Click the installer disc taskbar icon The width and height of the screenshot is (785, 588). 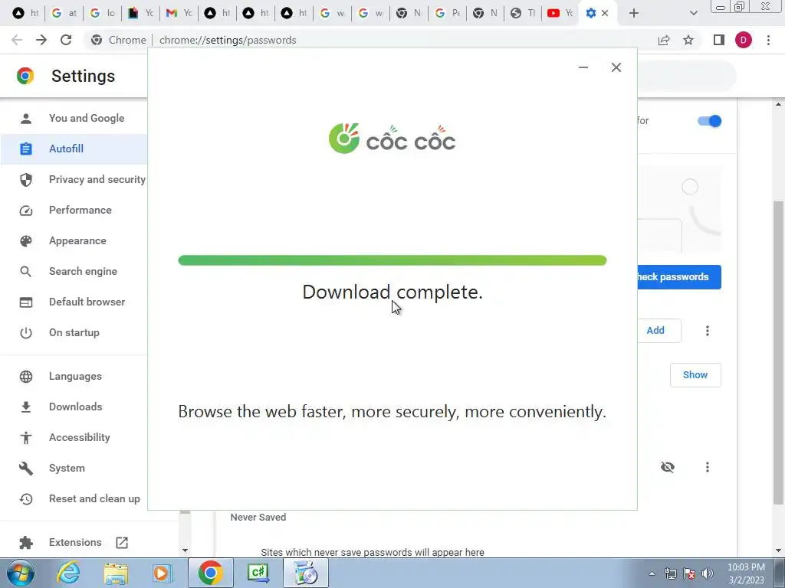306,573
